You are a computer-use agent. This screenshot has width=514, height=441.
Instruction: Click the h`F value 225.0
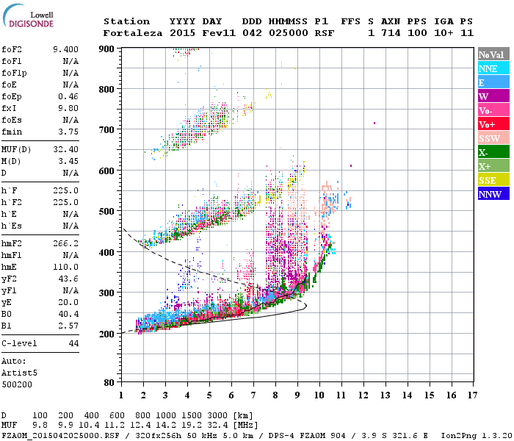(x=66, y=190)
